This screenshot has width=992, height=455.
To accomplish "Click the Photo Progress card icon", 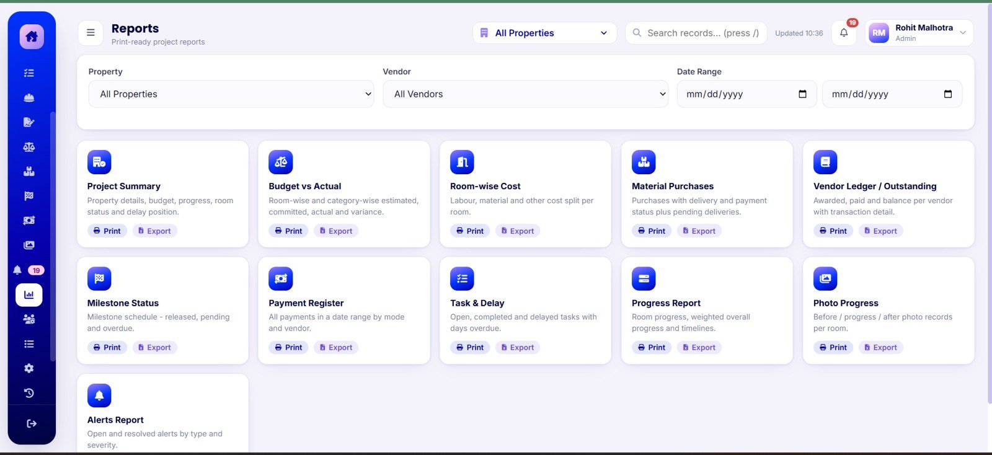I will click(825, 279).
